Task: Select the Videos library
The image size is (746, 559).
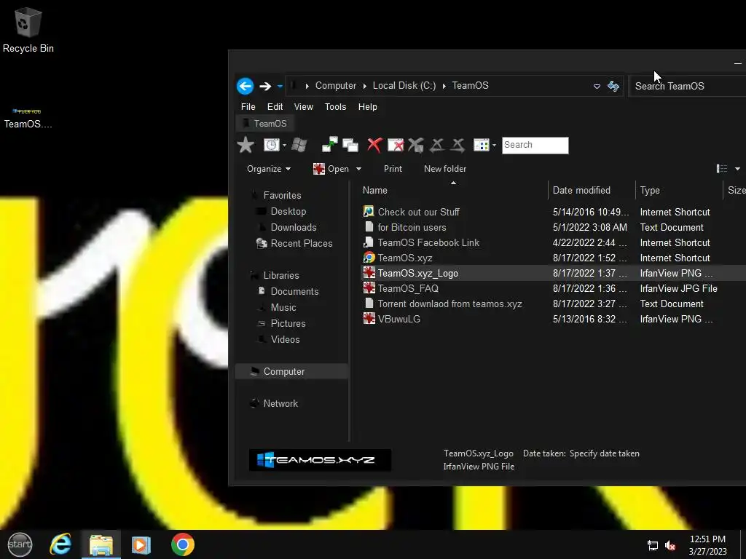Action: [286, 340]
